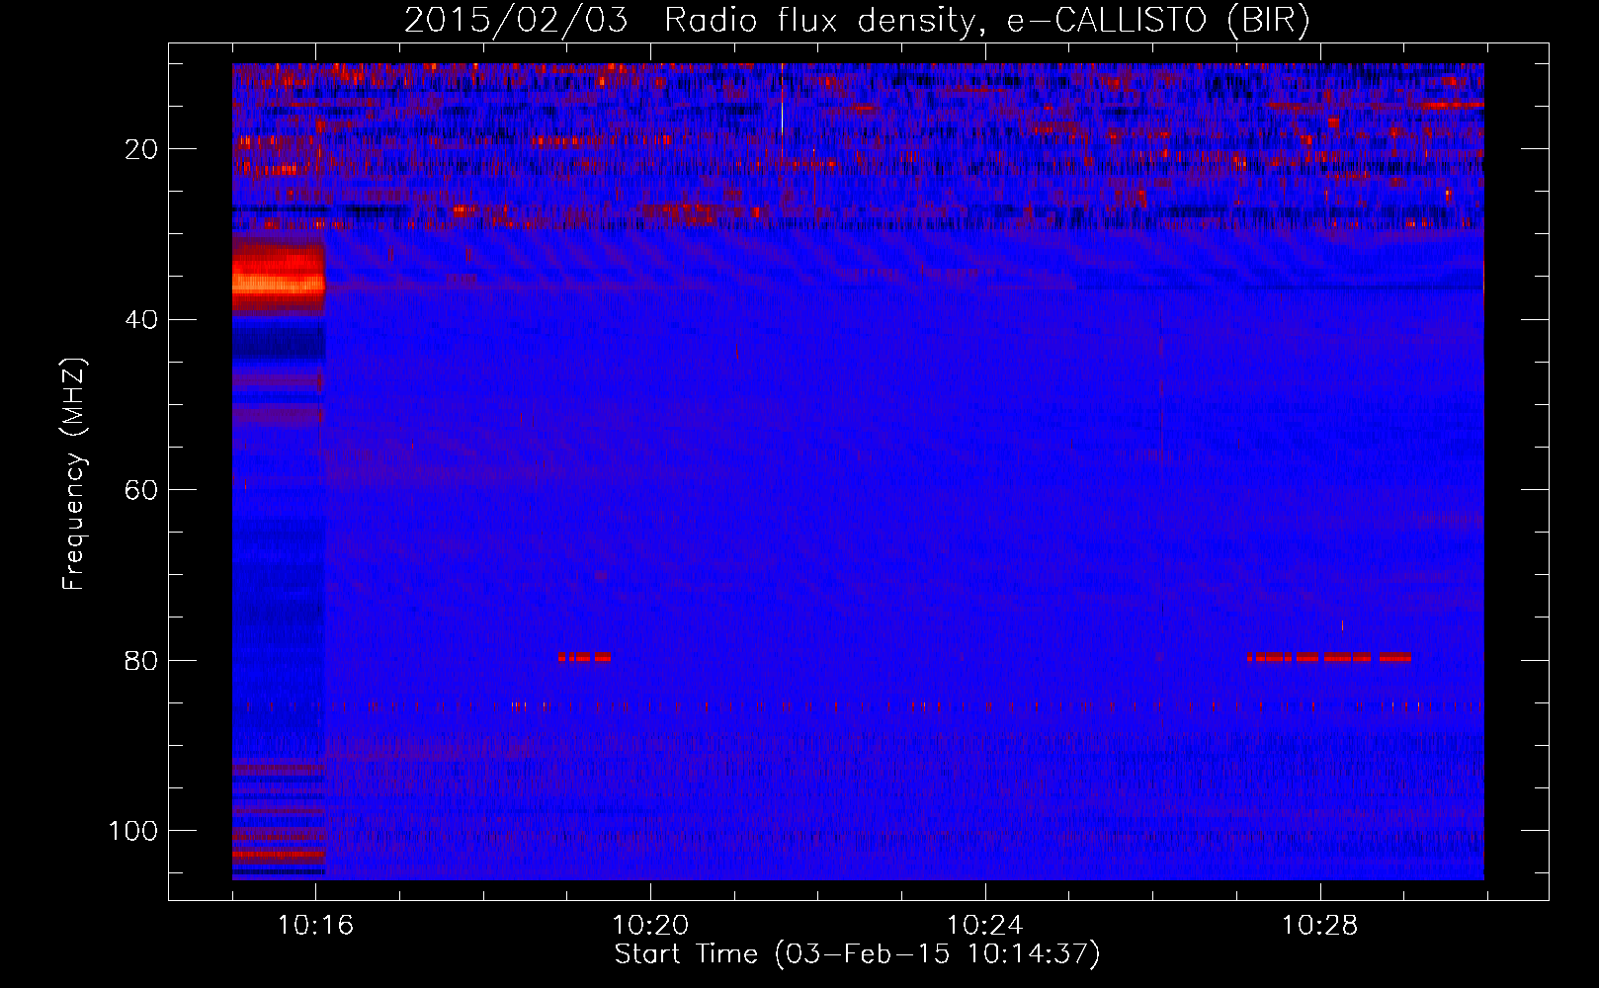This screenshot has height=988, width=1599.
Task: Click the bright orange band near 36 MHz
Action: pos(279,284)
